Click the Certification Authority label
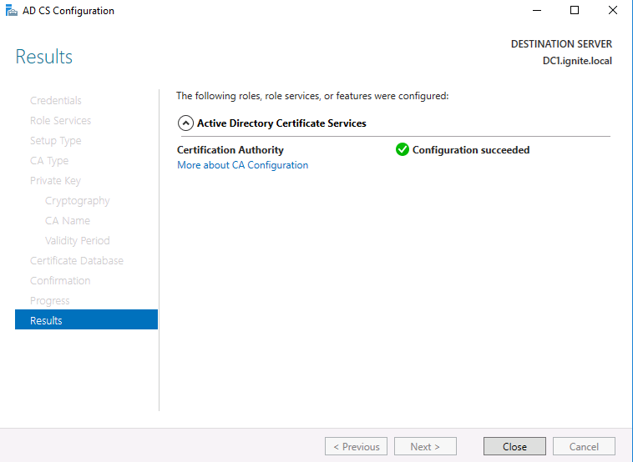This screenshot has width=633, height=462. pos(230,150)
